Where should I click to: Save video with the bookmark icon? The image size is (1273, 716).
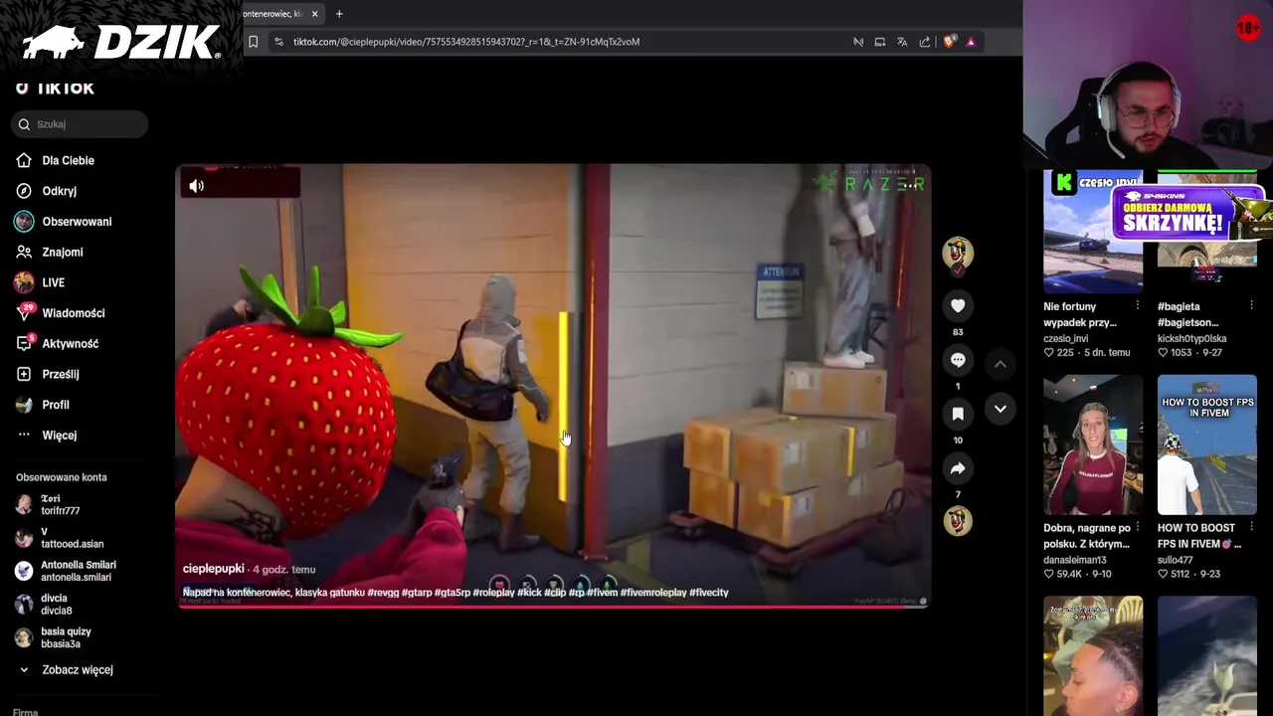pos(958,414)
